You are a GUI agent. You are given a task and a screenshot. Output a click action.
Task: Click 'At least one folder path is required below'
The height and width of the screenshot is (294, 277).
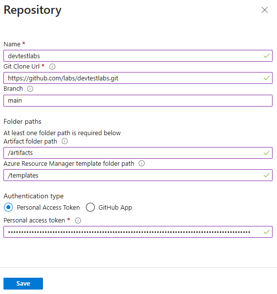point(62,133)
